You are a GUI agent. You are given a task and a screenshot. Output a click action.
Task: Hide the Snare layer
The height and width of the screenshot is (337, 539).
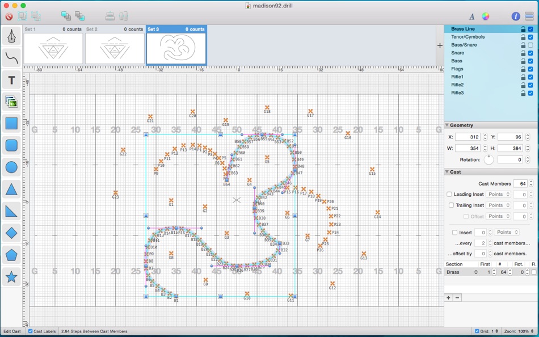pyautogui.click(x=530, y=53)
